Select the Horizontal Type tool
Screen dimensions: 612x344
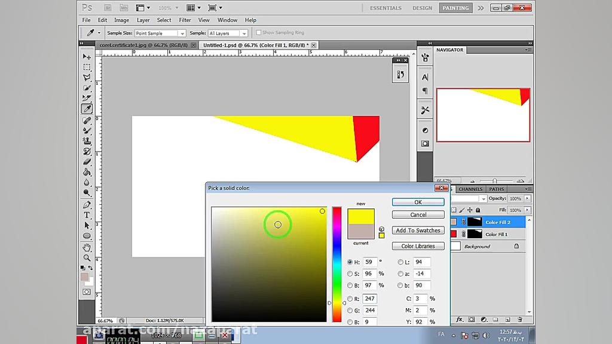[x=87, y=215]
